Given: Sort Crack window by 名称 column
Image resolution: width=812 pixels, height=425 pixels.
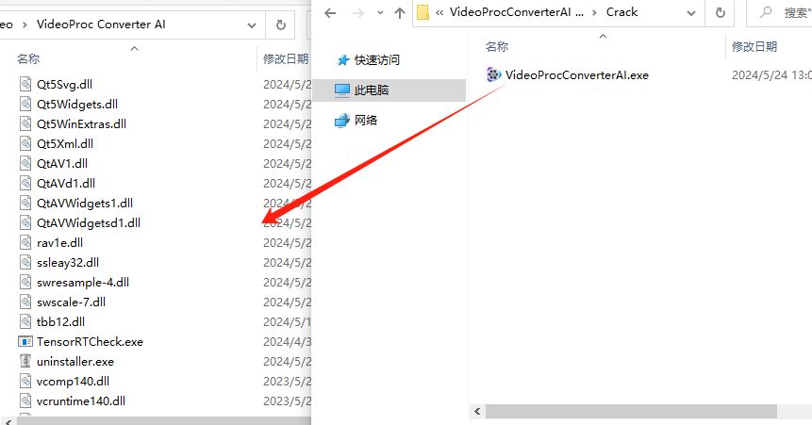Looking at the screenshot, I should click(497, 46).
